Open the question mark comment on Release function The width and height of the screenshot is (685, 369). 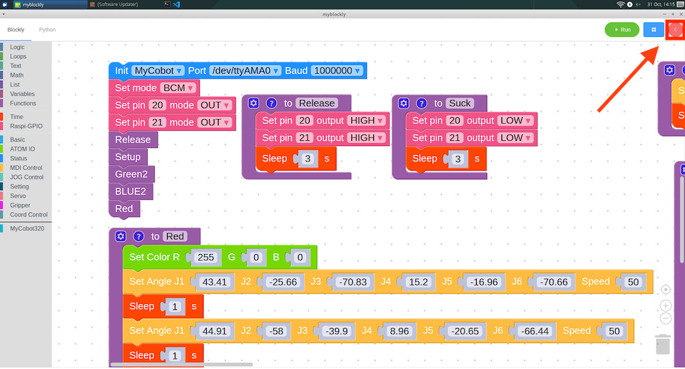click(271, 103)
